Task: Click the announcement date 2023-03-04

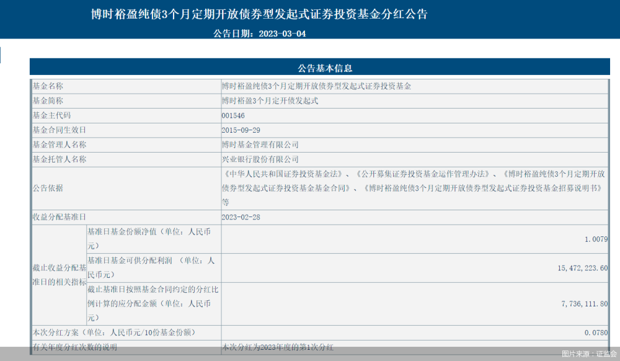Action: 282,33
